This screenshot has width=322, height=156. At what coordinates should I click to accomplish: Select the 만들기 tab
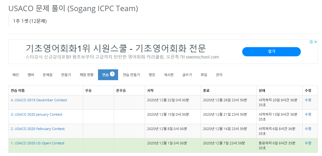click(66, 75)
